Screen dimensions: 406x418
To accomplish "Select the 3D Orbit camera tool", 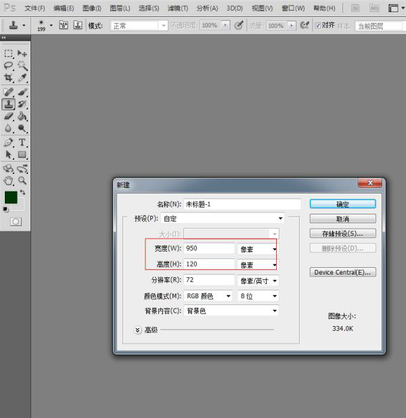I will [22, 168].
